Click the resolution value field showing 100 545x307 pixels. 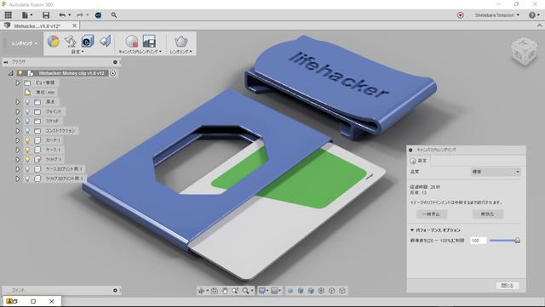coord(478,241)
